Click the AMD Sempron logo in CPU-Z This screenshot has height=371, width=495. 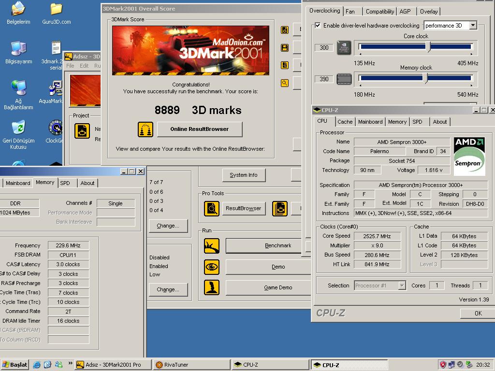[469, 156]
